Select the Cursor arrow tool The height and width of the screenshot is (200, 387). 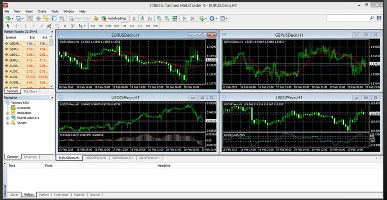[x=8, y=26]
